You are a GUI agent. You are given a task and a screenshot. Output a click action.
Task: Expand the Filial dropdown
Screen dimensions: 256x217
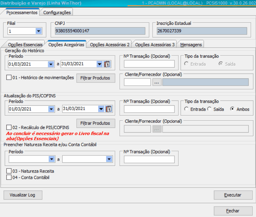click(39, 31)
